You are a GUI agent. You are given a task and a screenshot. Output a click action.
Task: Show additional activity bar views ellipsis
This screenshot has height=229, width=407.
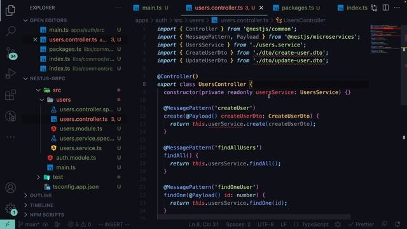coord(10,137)
